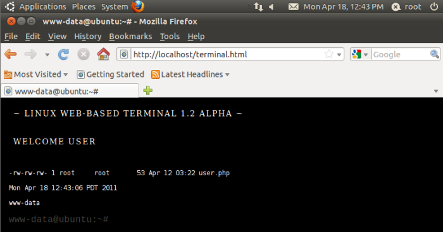
Task: Select the www-data@ubuntu:~# tab
Action: coord(70,91)
